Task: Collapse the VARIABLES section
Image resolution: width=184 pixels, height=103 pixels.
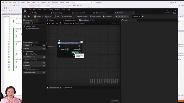Action: point(24,66)
